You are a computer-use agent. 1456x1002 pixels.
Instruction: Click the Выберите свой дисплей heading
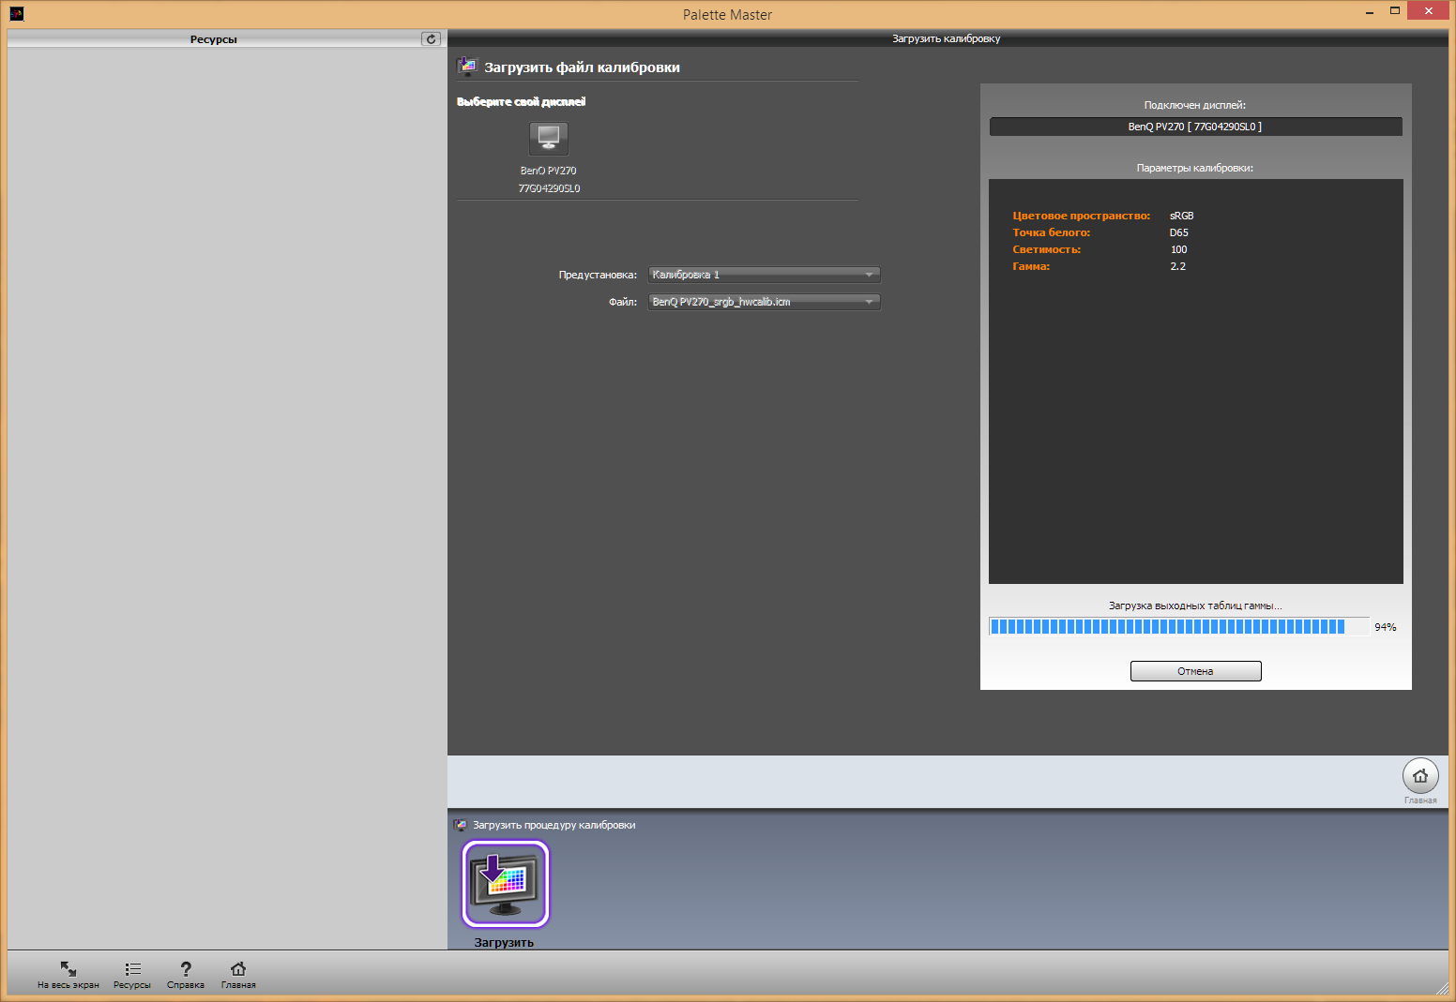pyautogui.click(x=521, y=101)
